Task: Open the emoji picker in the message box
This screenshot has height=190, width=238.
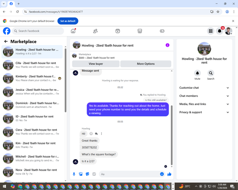Action: pyautogui.click(x=162, y=174)
